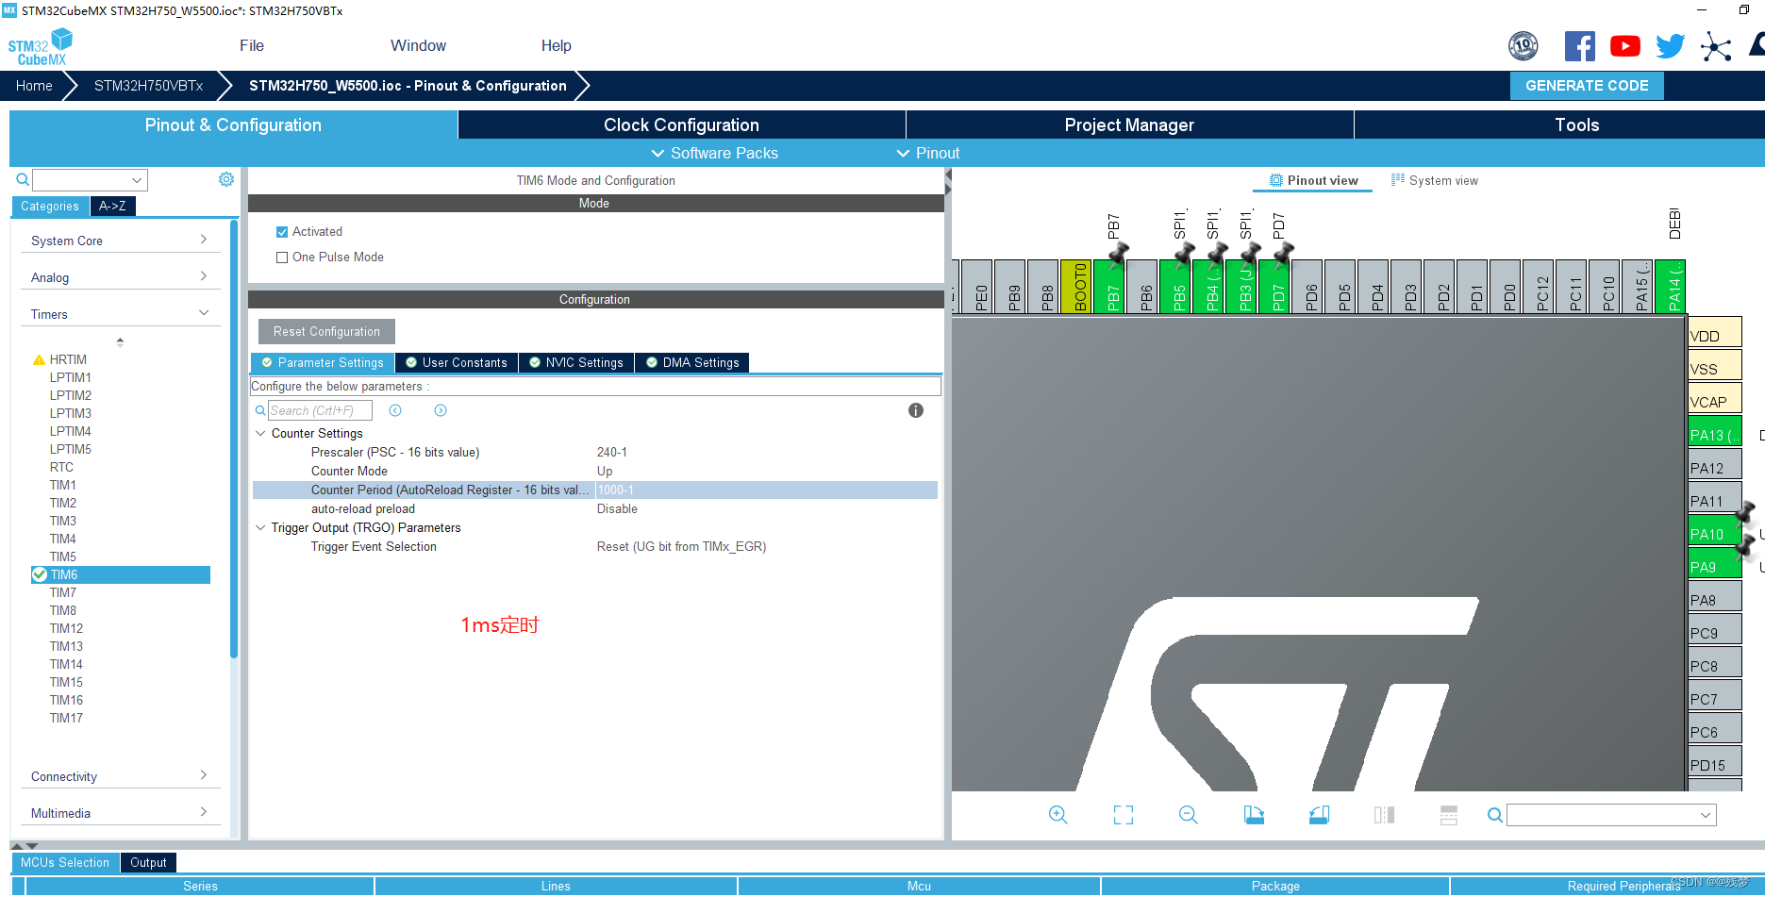Open the Software Packs dropdown
The height and width of the screenshot is (897, 1765).
coord(714,153)
